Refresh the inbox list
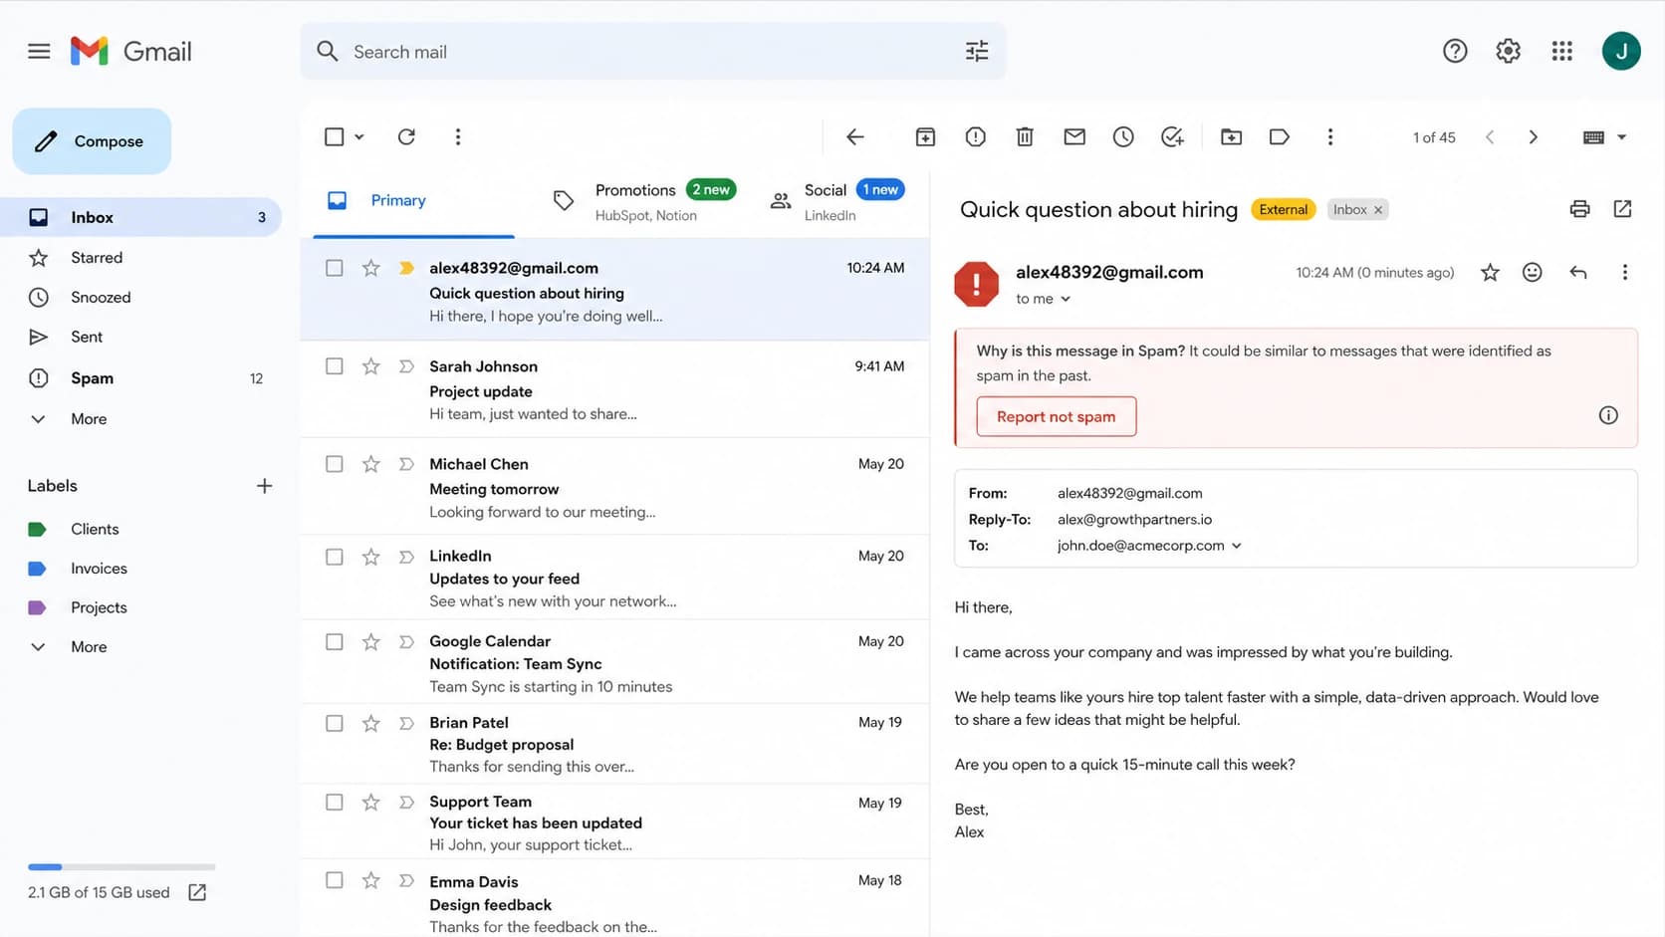 (x=406, y=136)
